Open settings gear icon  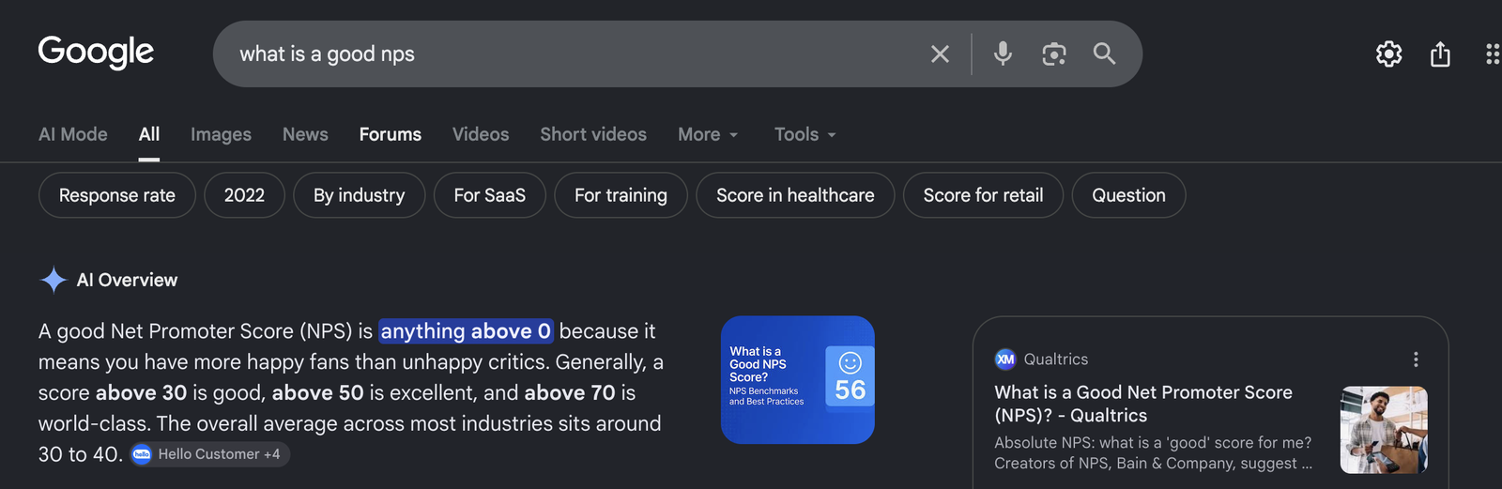1389,54
